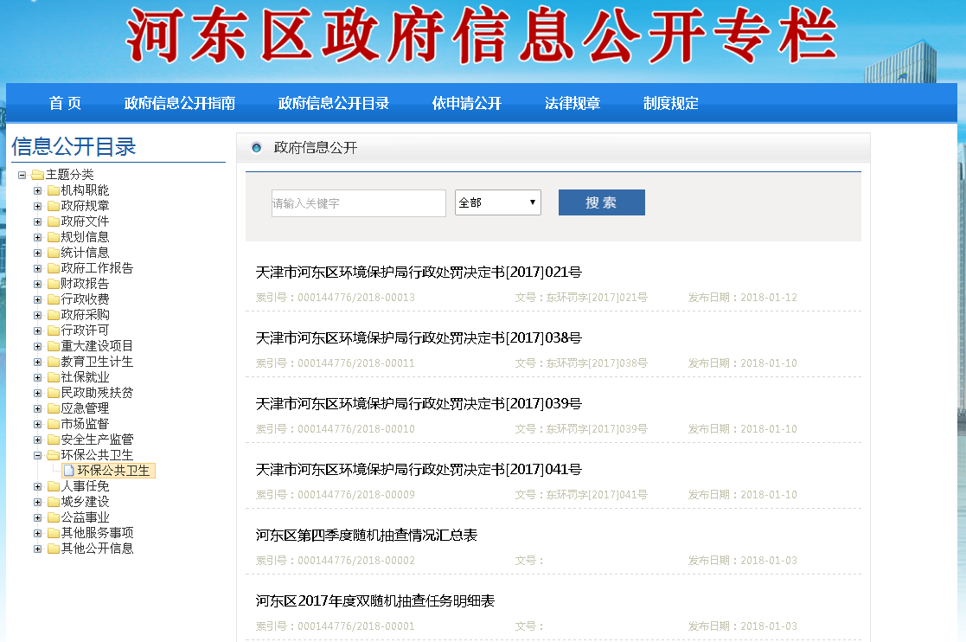Open the 全部 category dropdown
966x642 pixels.
tap(497, 202)
